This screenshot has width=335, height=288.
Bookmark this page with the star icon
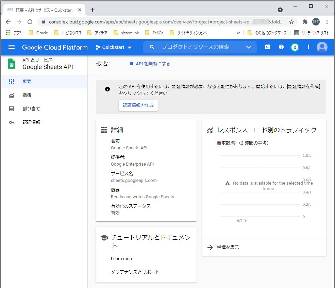pyautogui.click(x=291, y=21)
